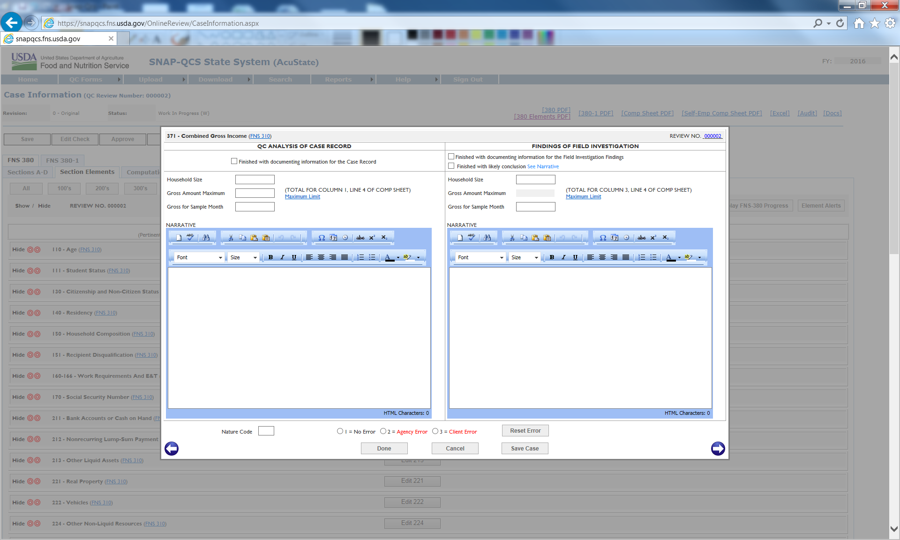Screen dimensions: 900x540
Task: Switch to the FNS 380-1 tab
Action: coord(62,160)
